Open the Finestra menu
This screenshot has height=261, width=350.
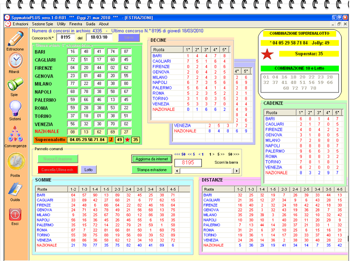point(76,24)
